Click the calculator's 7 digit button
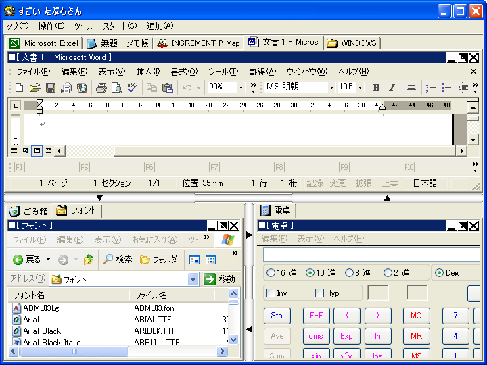 (x=455, y=316)
